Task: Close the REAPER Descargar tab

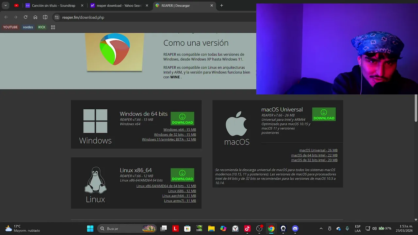Action: click(x=212, y=6)
